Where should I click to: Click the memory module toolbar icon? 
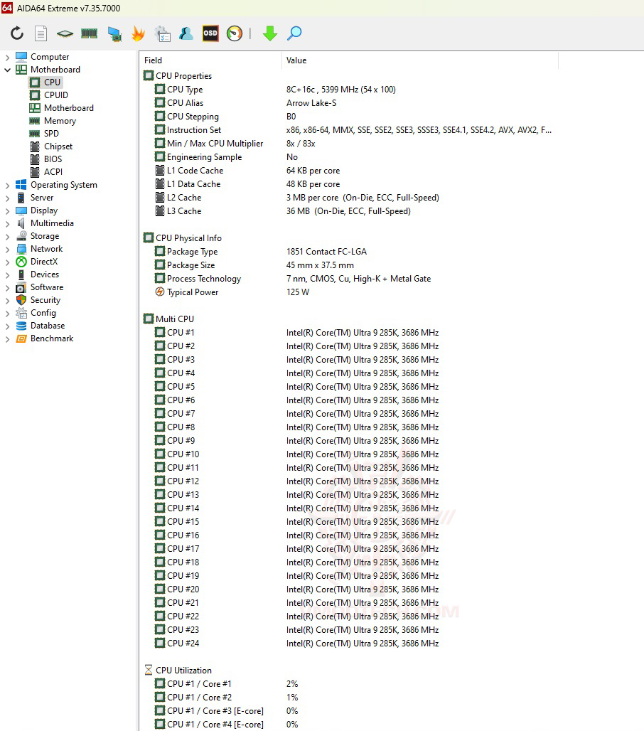[x=89, y=33]
